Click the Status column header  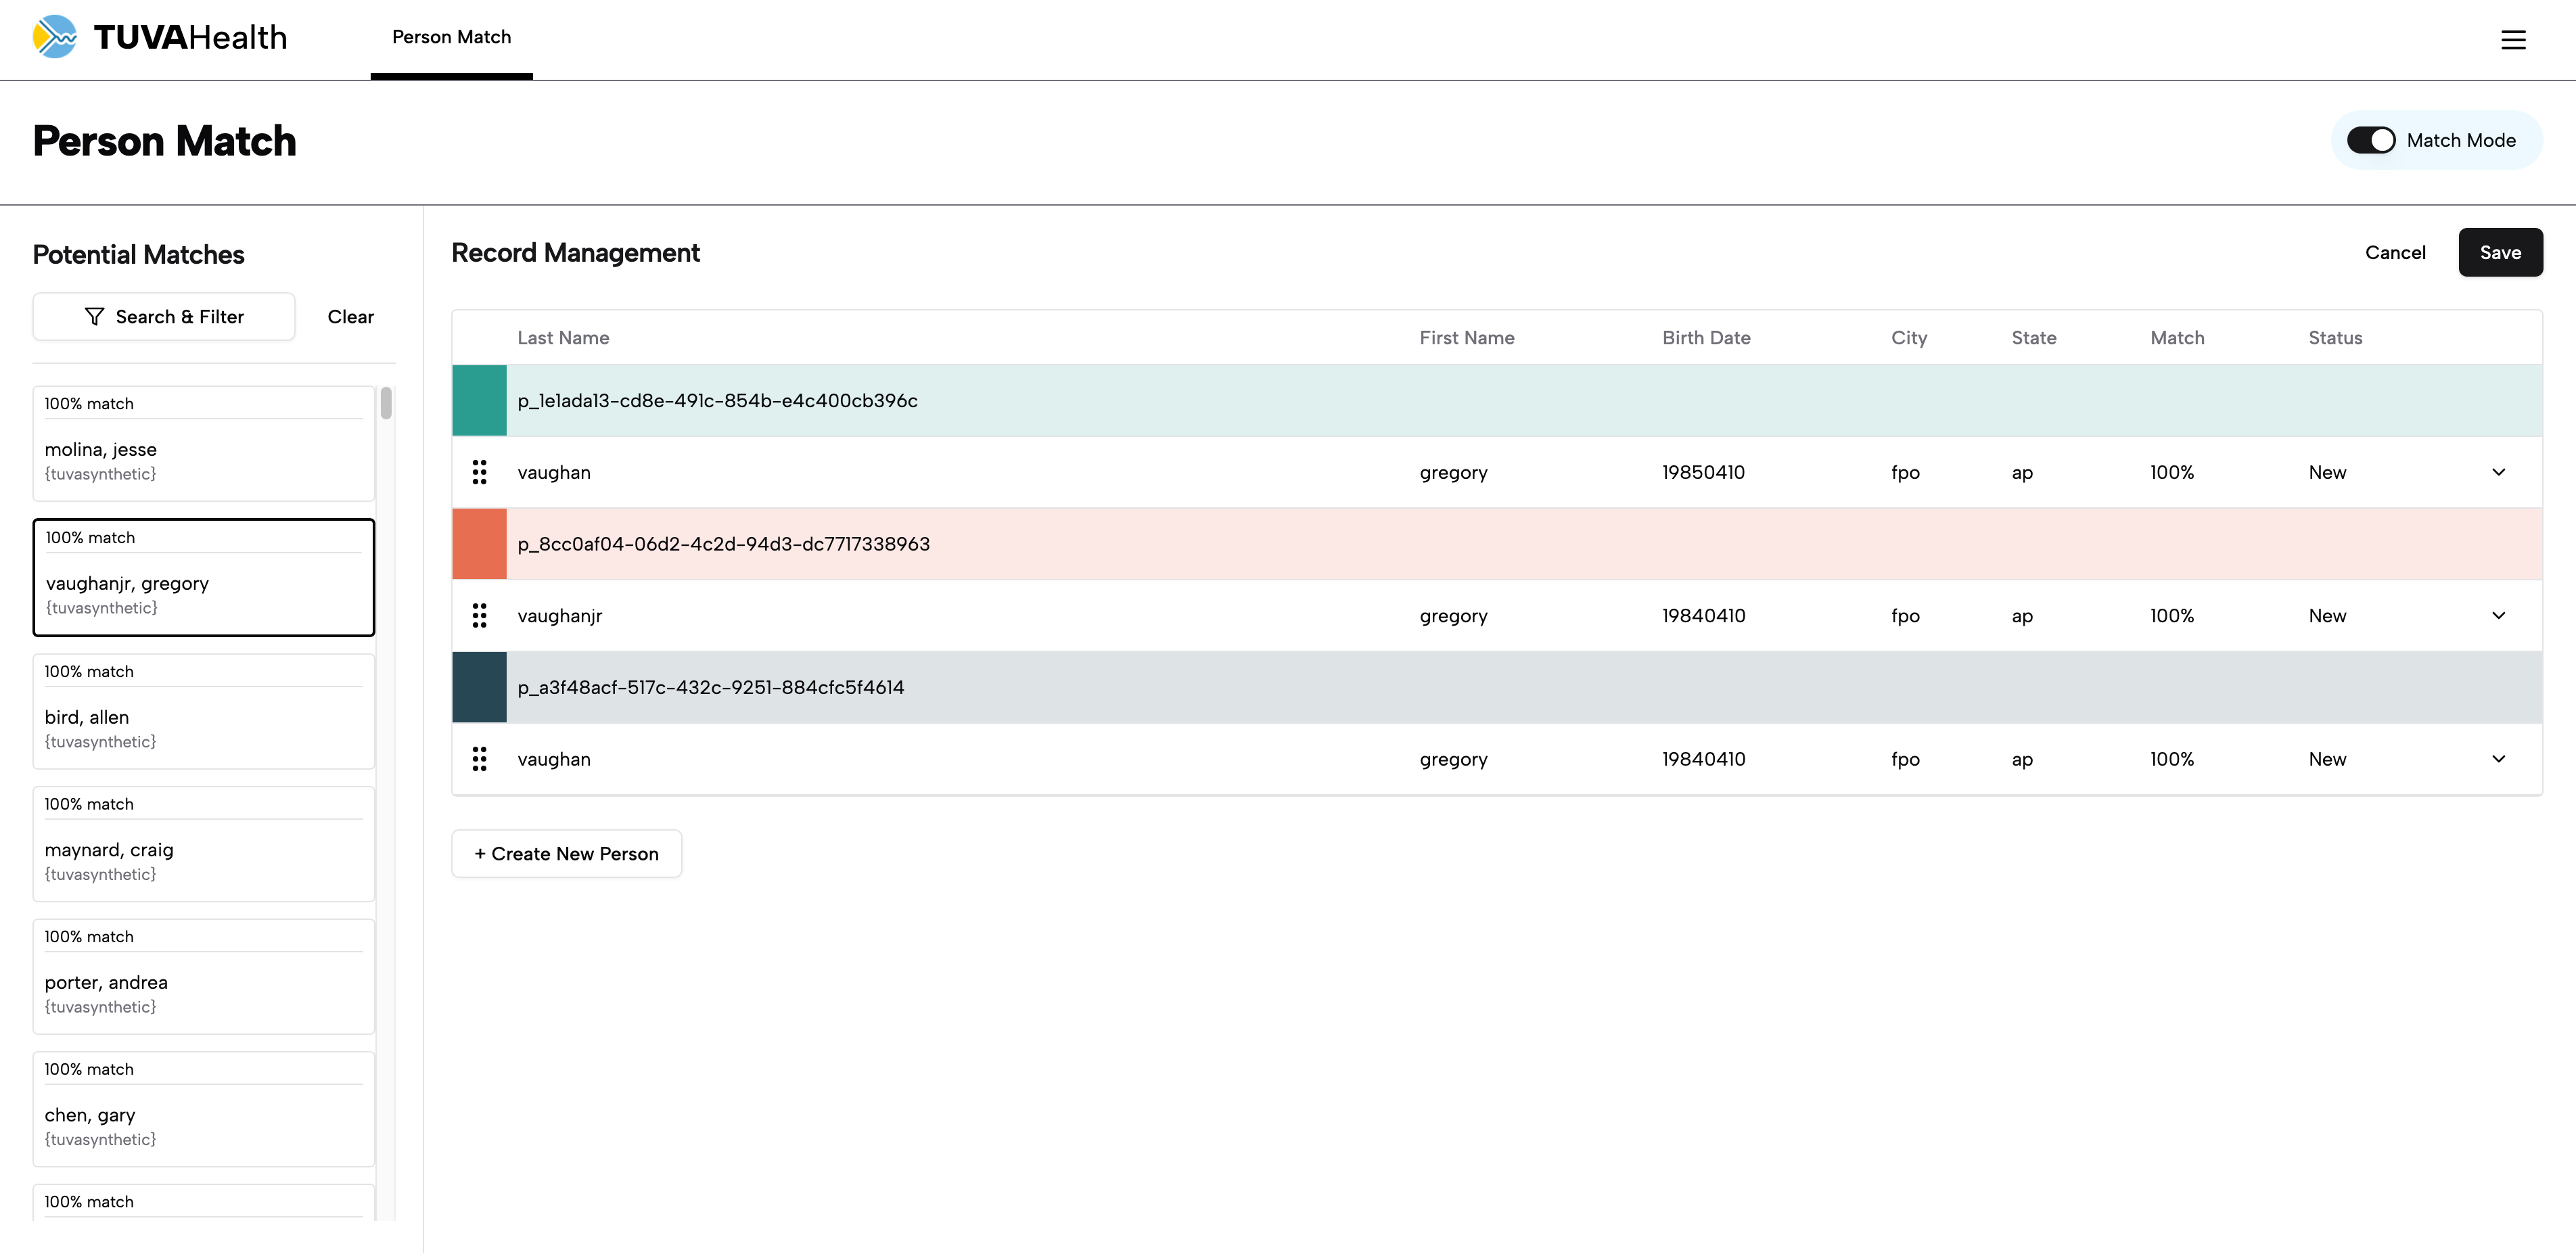[2335, 338]
